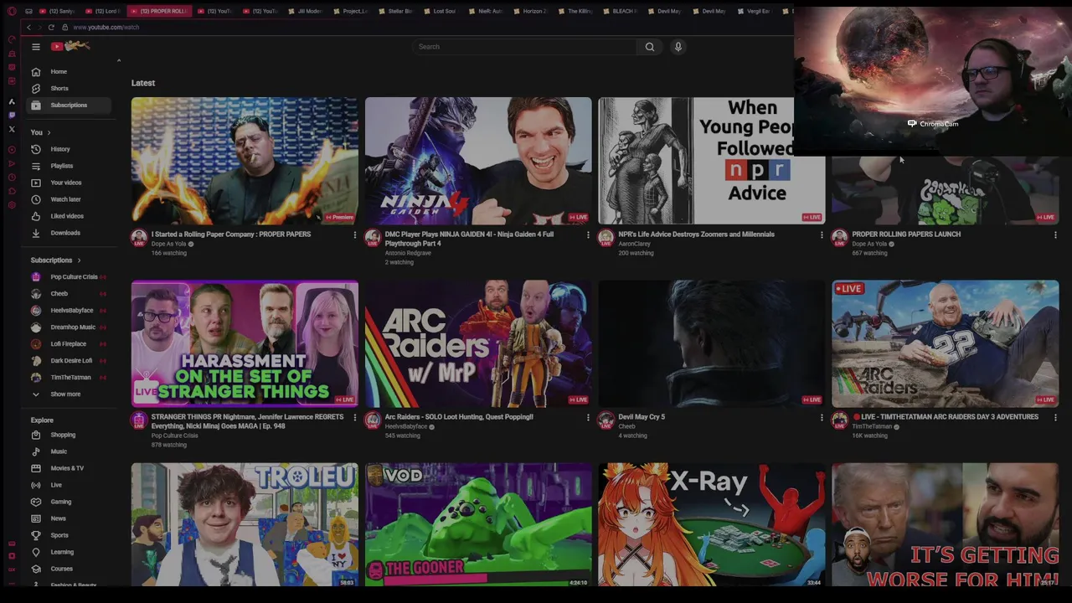Open Shopping under Explore
Screen dimensions: 1072x603
coord(70,435)
